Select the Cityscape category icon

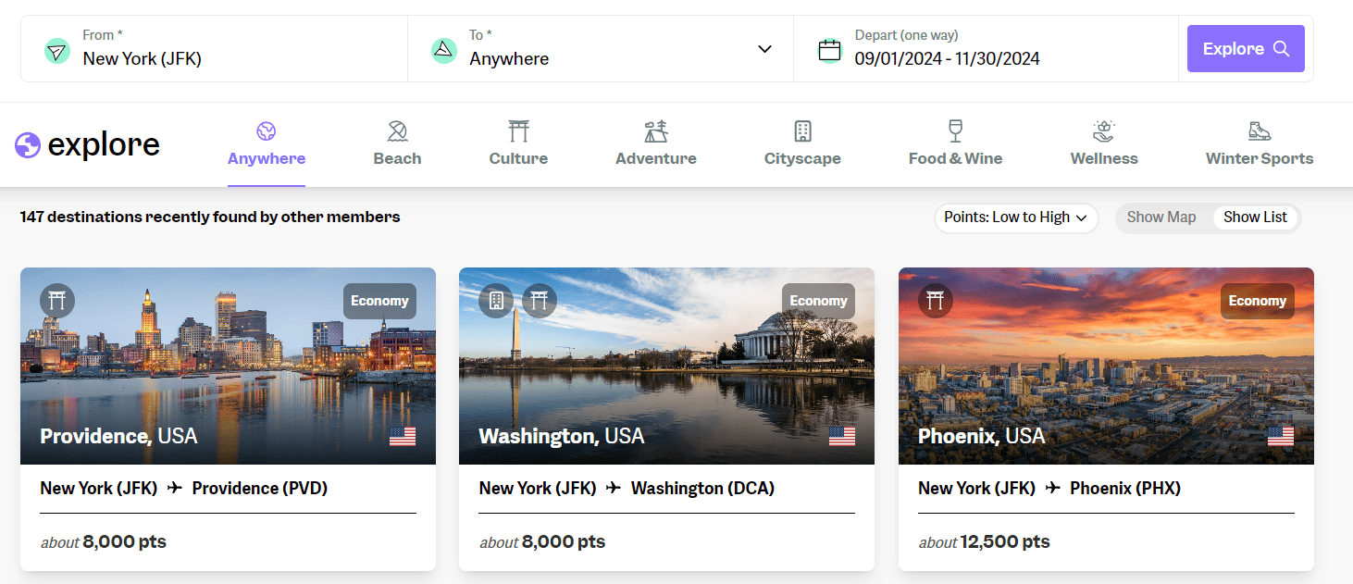[801, 131]
